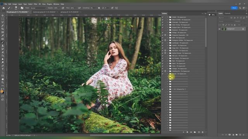Click begin recording in Actions panel
Viewport: 248px width, 139px height.
tap(187, 132)
